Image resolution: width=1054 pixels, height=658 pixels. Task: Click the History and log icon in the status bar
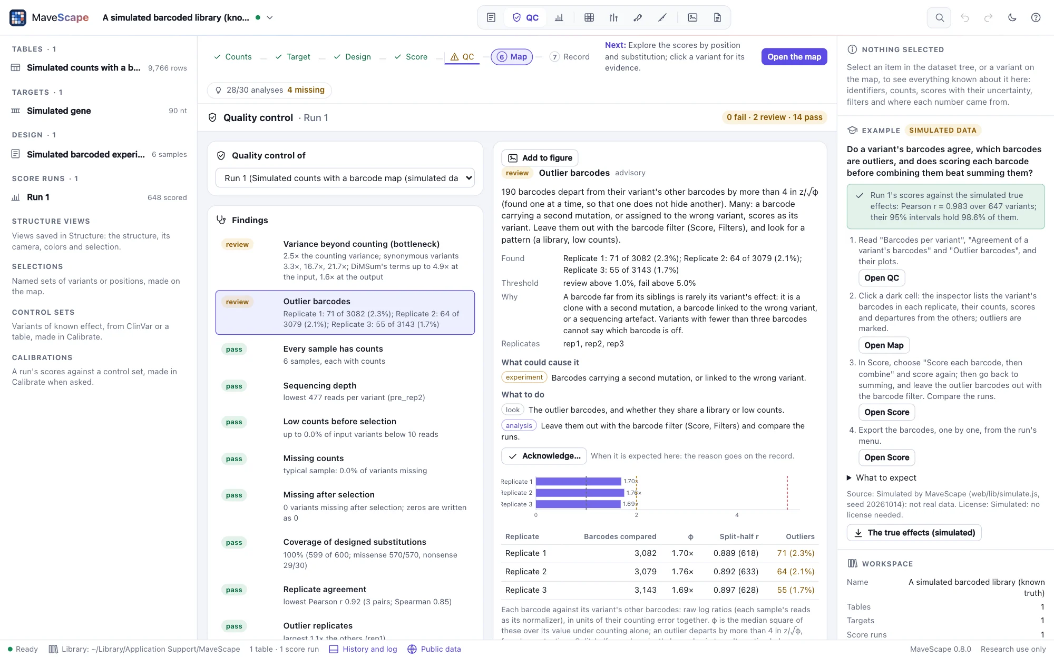(x=334, y=649)
